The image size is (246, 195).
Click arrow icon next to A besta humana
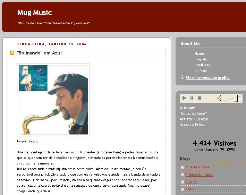pyautogui.click(x=182, y=167)
